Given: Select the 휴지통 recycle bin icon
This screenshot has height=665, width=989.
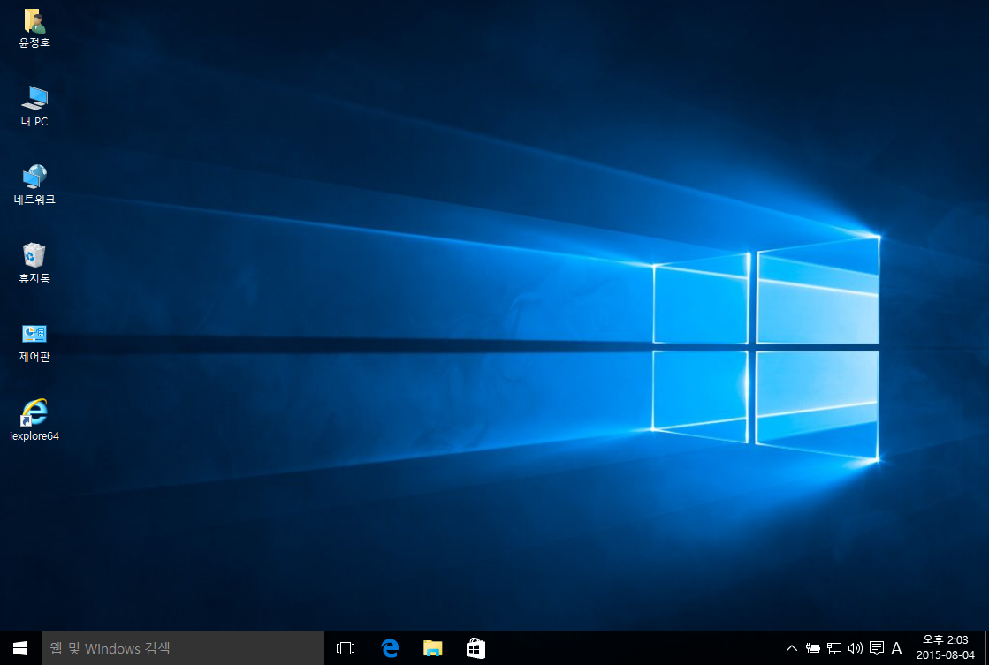Looking at the screenshot, I should [34, 263].
